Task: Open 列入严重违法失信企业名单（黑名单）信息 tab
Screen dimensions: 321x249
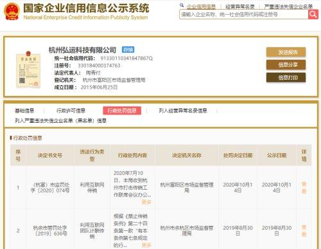Action: (x=60, y=121)
